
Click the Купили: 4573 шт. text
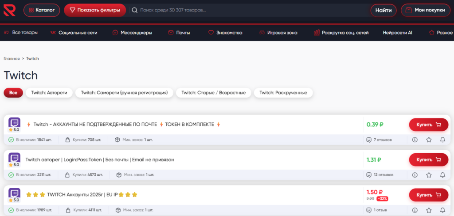pos(87,175)
